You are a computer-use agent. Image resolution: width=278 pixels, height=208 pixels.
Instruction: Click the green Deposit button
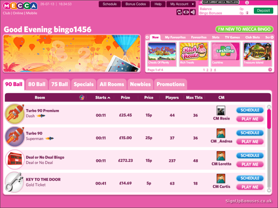(263, 11)
